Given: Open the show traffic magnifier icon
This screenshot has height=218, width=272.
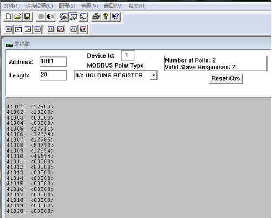Looking at the screenshot, I should [x=83, y=17].
